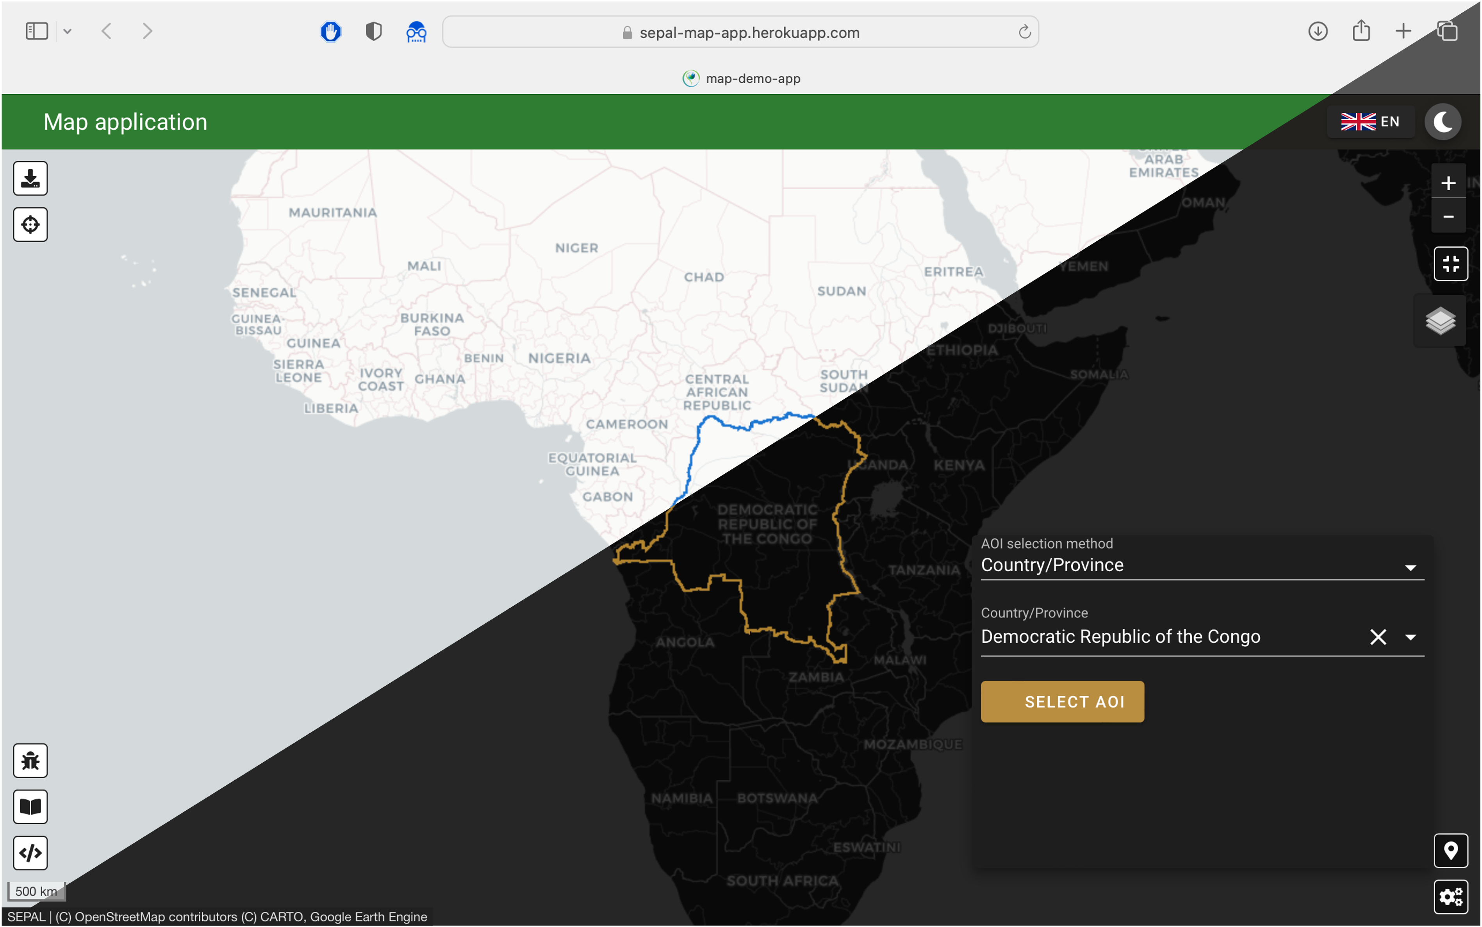Switch to the map-demo-app tab

click(740, 78)
